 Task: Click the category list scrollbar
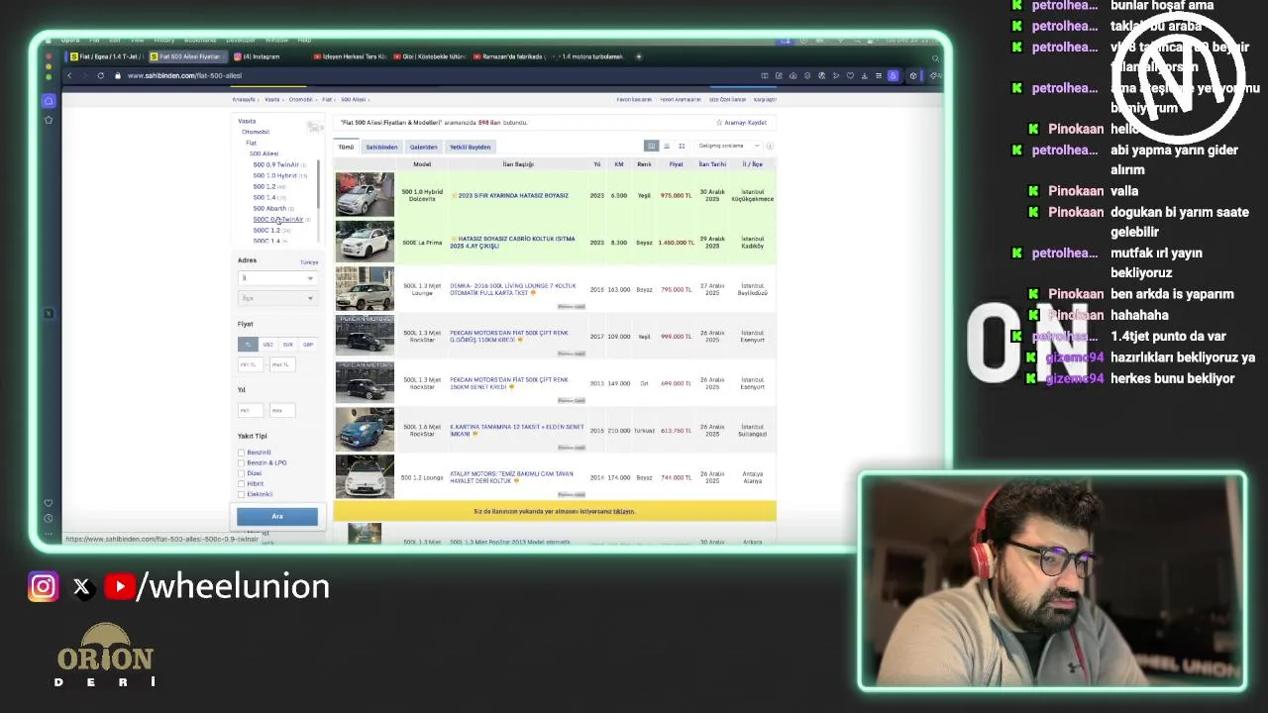click(318, 184)
